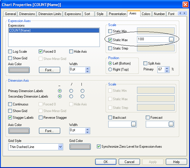Screen dimensions: 190x168
Task: Select COUNT(Name) in the Expressions list
Action: click(x=54, y=30)
